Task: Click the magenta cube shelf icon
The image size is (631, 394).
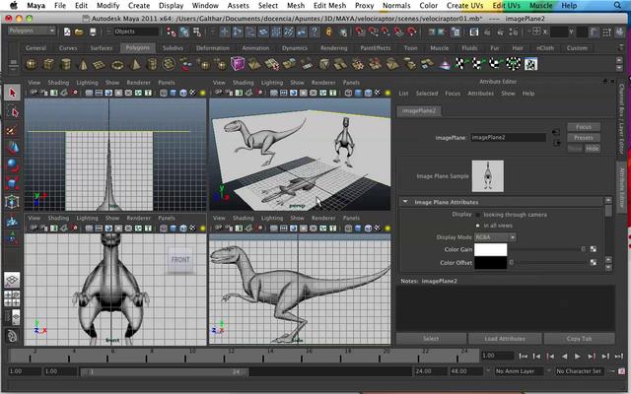Action: (x=238, y=63)
